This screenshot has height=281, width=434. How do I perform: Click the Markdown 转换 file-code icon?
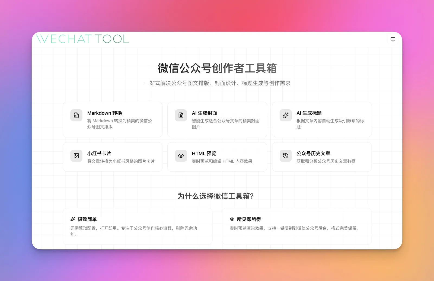[76, 115]
